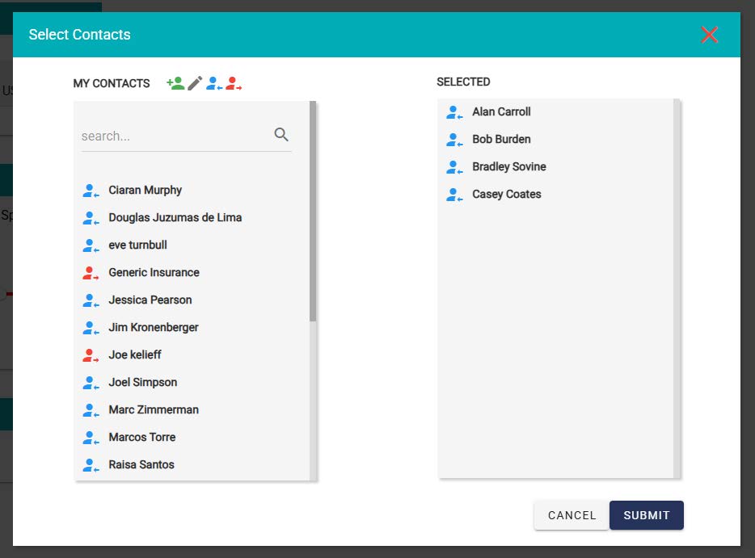This screenshot has width=755, height=558.
Task: Click the My Contacts list scrollbar
Action: [x=313, y=212]
